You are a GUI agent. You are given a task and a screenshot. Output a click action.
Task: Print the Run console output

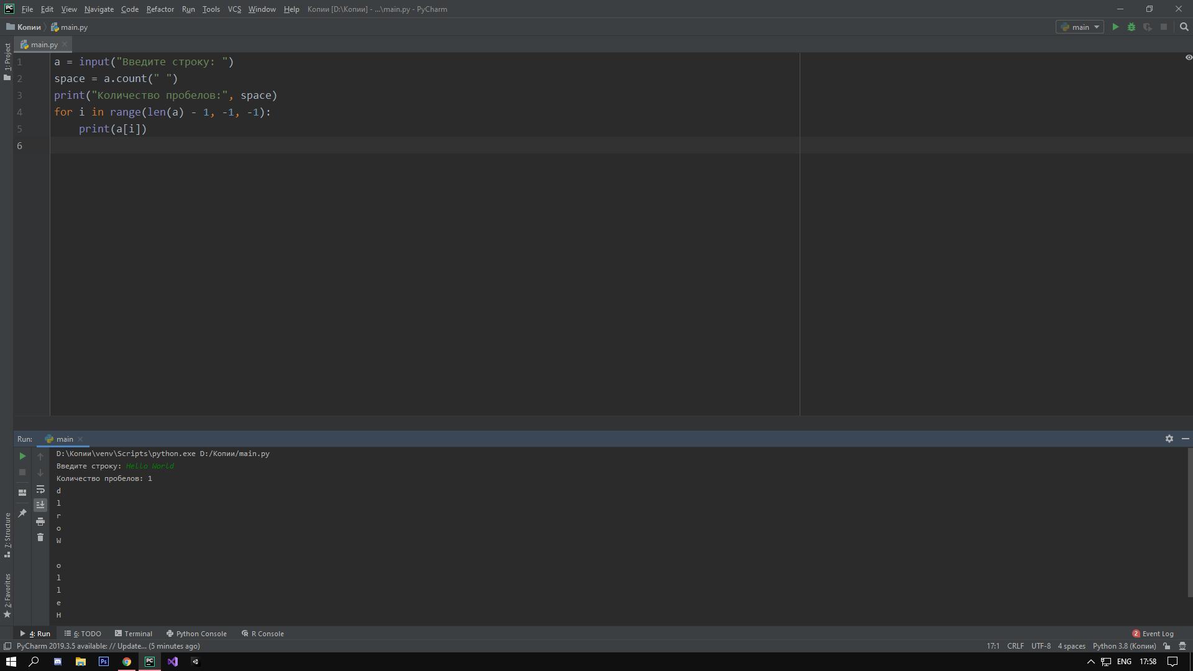click(40, 521)
